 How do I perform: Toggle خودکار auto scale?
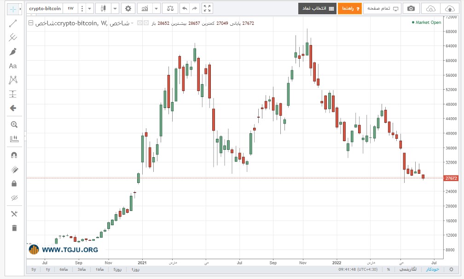click(x=433, y=269)
